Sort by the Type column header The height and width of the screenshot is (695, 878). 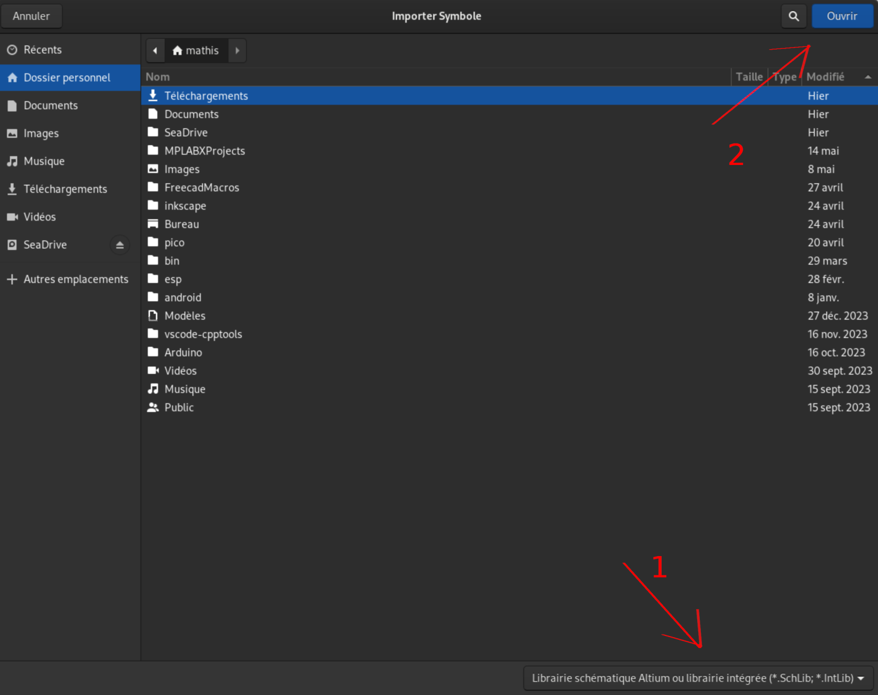(x=785, y=77)
